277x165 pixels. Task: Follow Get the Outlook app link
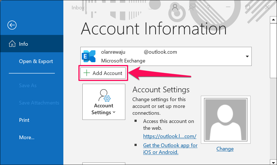(170, 149)
